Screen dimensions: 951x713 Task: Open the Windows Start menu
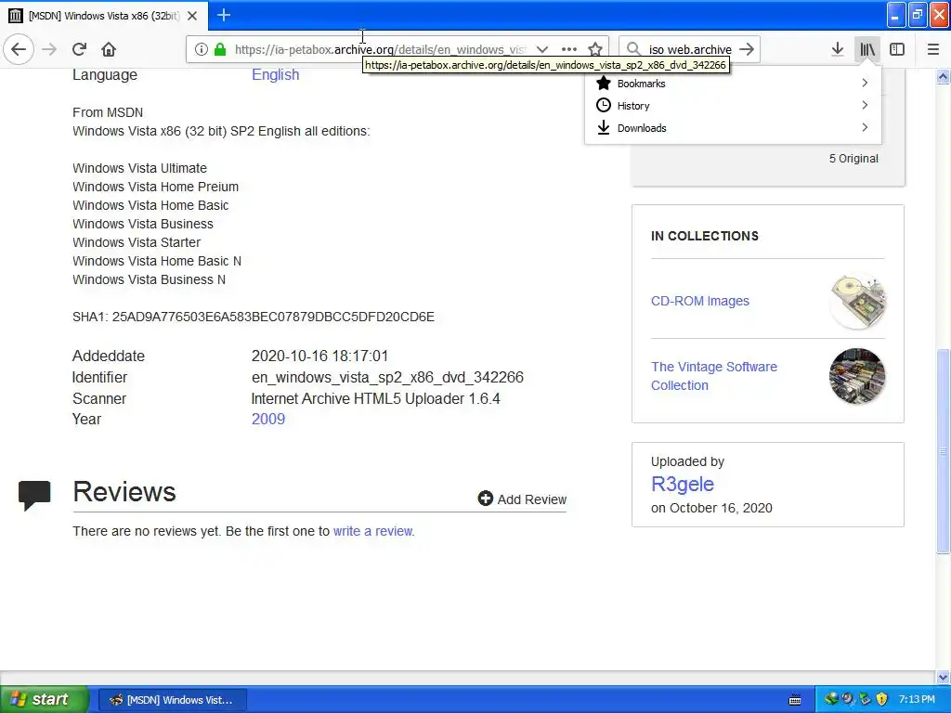coord(45,699)
